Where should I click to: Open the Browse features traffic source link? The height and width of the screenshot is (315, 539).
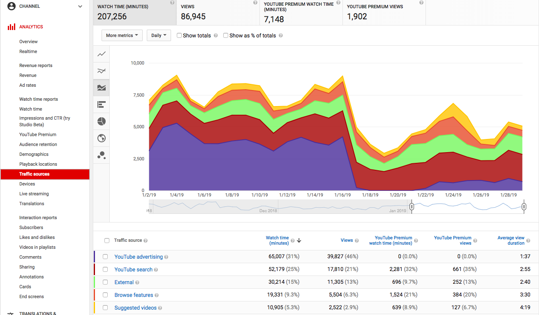(x=134, y=295)
